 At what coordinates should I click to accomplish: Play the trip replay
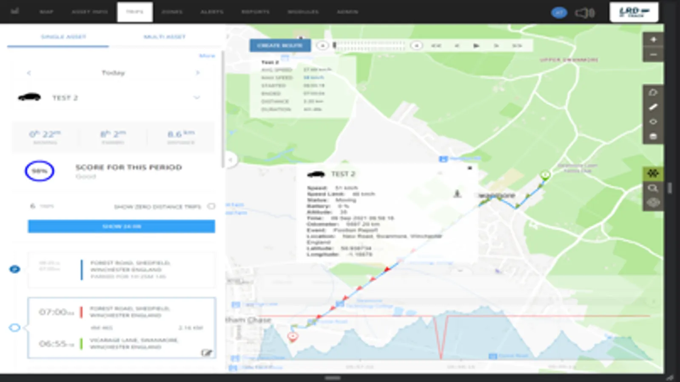(x=476, y=45)
